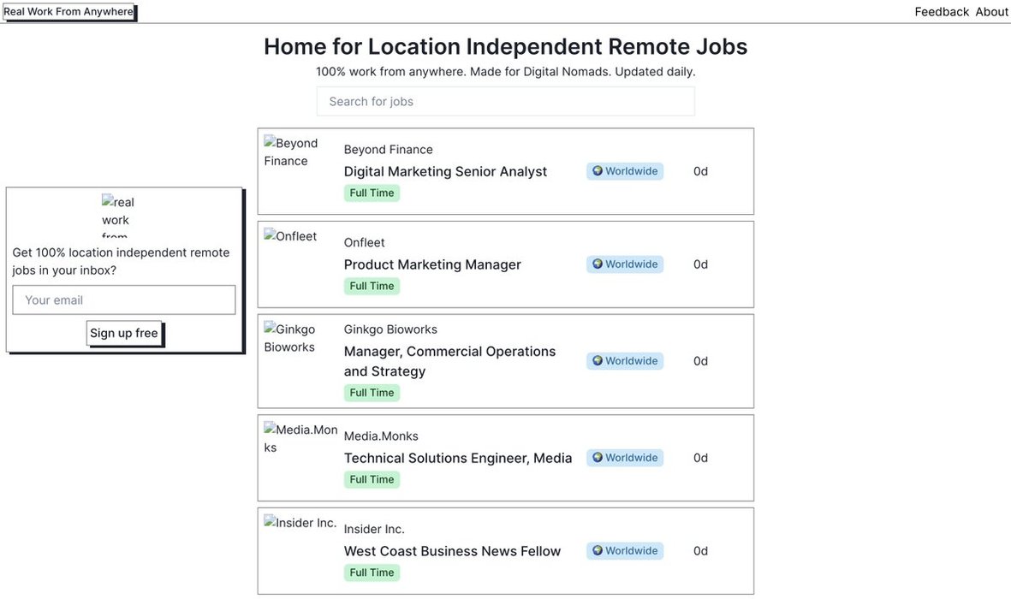Click the Worldwide badge on Onfleet job
Screen dimensions: 1011x599
(x=625, y=264)
